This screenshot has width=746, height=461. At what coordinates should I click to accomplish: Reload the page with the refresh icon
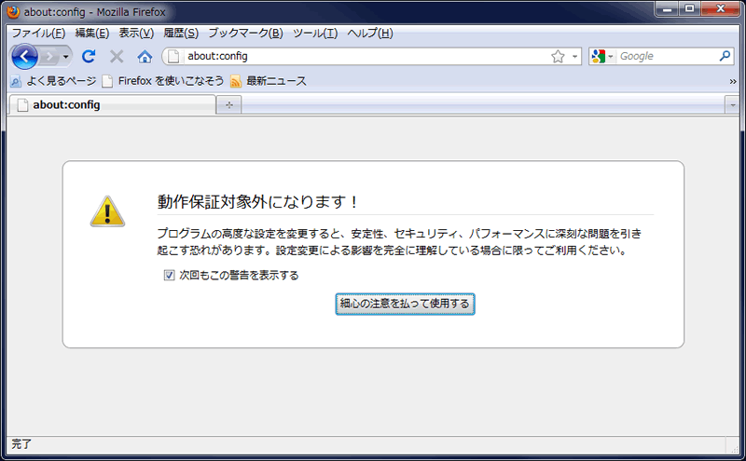(89, 57)
